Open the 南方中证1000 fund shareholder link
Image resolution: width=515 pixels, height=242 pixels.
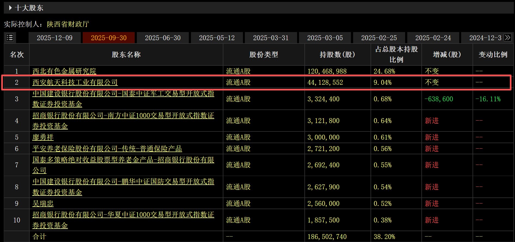(123, 121)
